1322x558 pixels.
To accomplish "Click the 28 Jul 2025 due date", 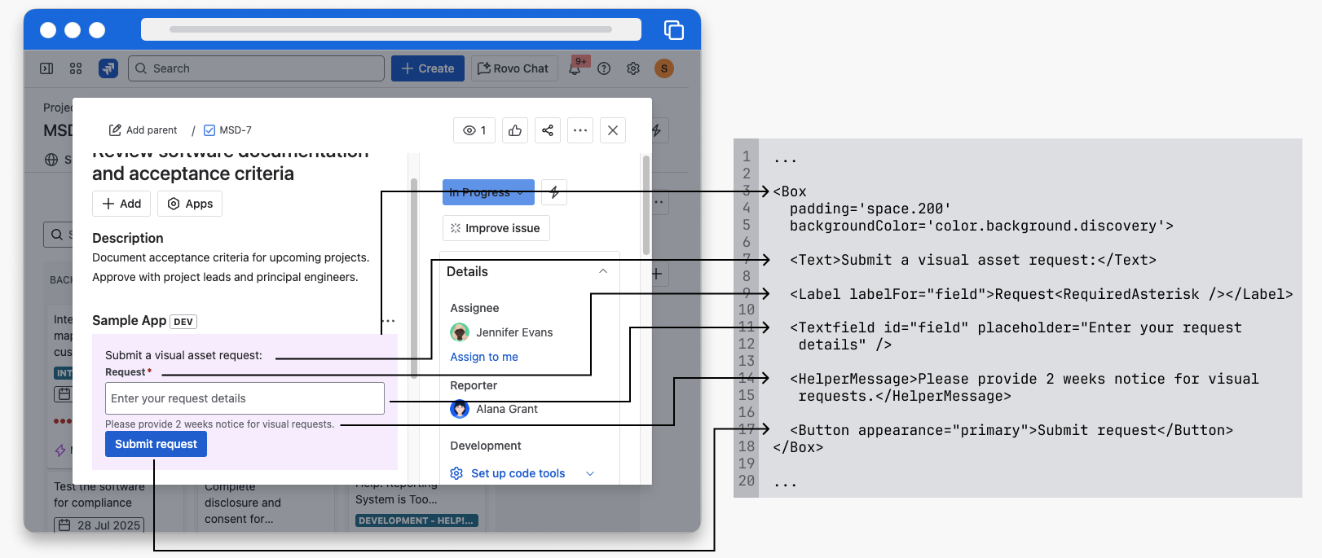I will [99, 525].
